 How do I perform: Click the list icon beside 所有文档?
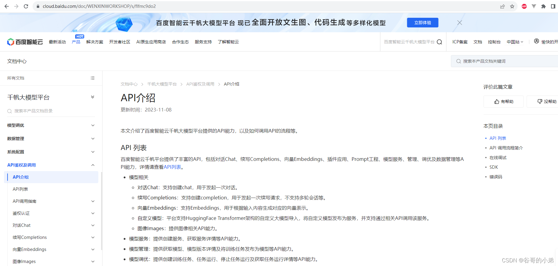93,78
